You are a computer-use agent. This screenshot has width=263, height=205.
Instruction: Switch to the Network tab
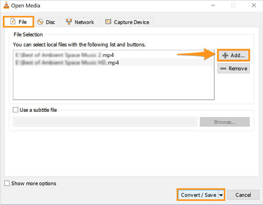coord(80,22)
